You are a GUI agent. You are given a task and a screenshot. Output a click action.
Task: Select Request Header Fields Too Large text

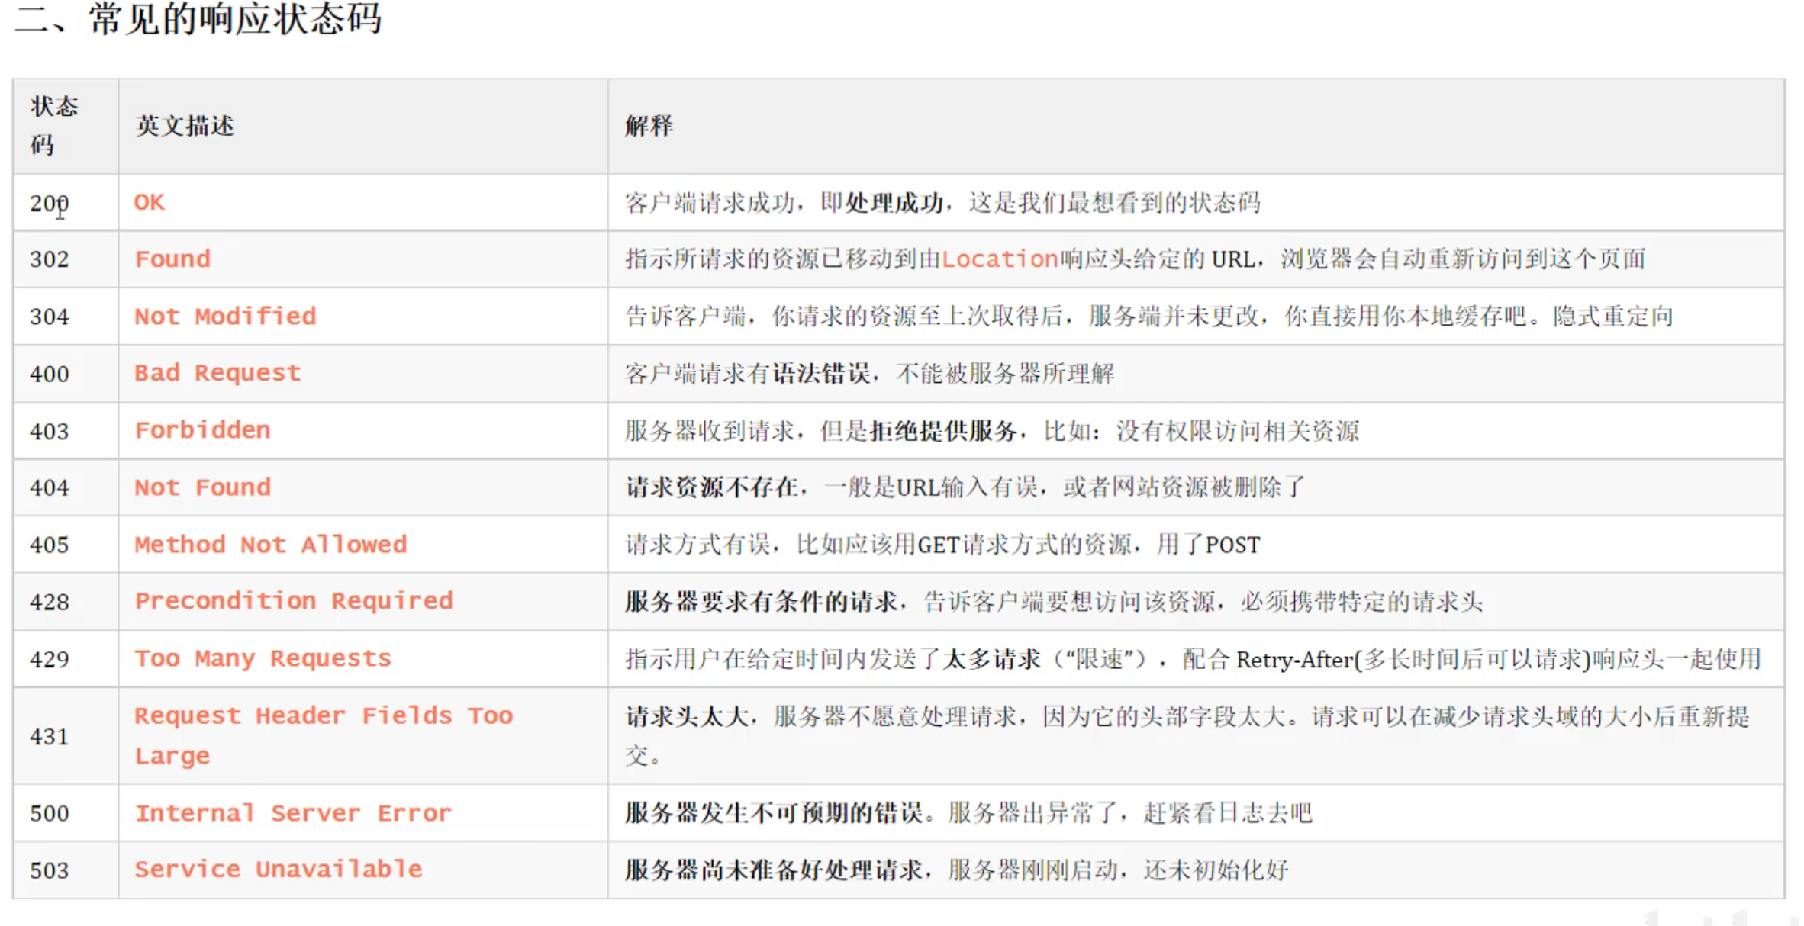click(324, 736)
